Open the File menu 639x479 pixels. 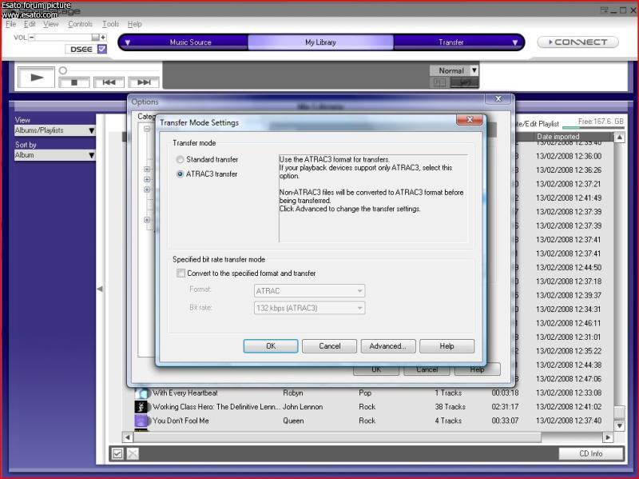click(x=10, y=24)
